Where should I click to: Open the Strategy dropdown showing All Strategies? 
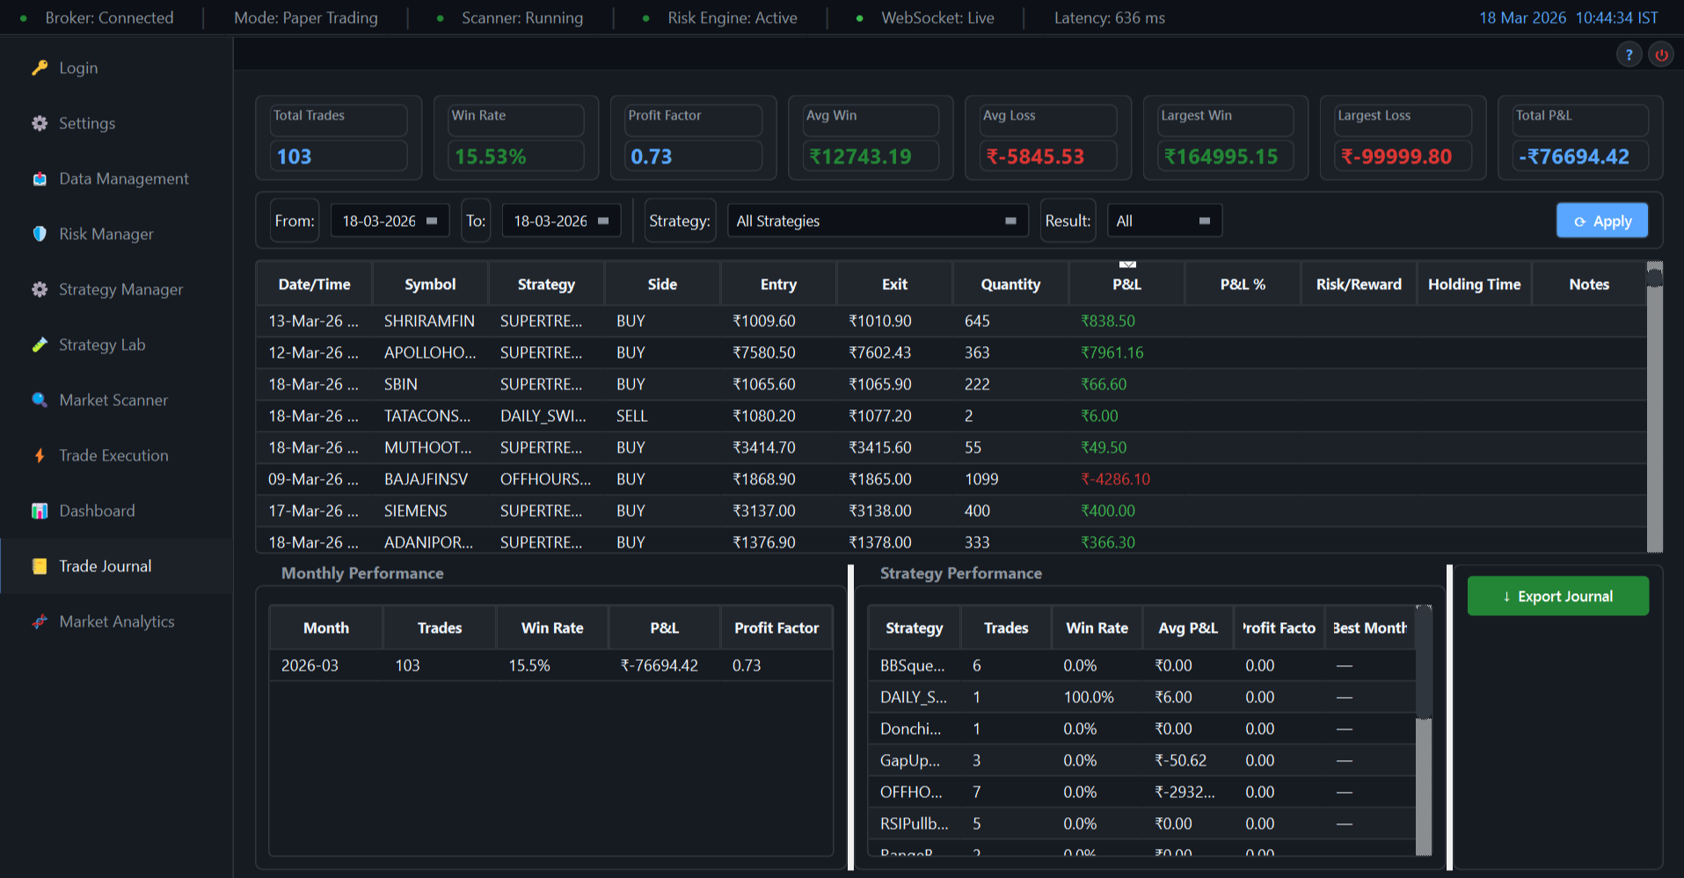[x=877, y=220]
